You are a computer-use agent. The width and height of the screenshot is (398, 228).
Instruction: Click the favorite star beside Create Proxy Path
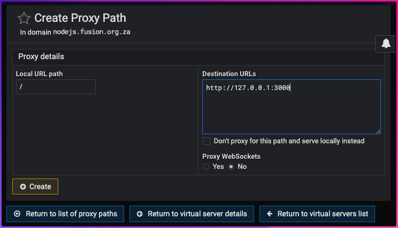pos(24,18)
